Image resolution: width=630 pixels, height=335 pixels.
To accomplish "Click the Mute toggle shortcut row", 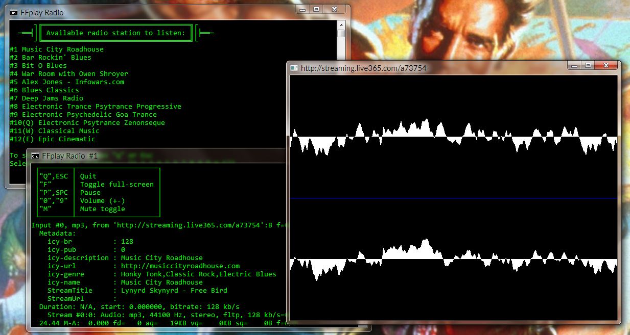I will click(99, 209).
